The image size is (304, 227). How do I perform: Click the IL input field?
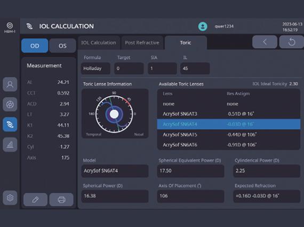tap(195, 68)
